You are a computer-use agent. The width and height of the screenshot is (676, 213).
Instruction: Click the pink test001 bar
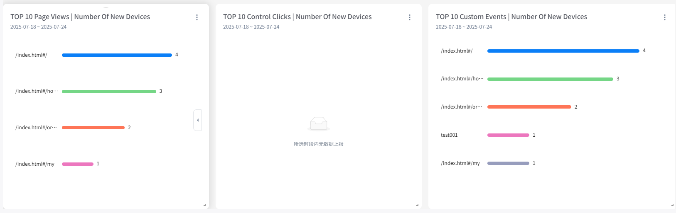(508, 135)
